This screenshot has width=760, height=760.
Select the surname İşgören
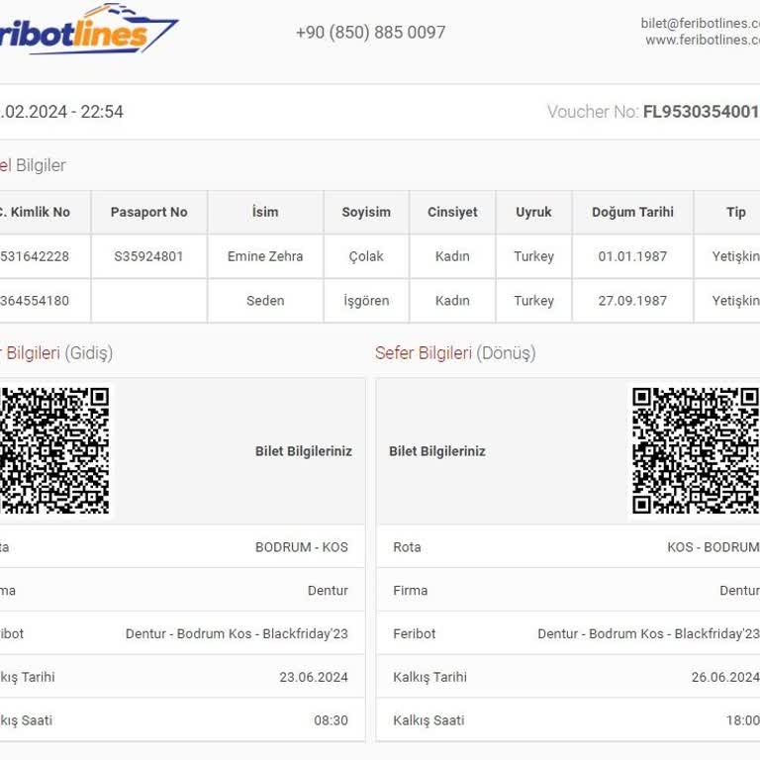tap(366, 301)
